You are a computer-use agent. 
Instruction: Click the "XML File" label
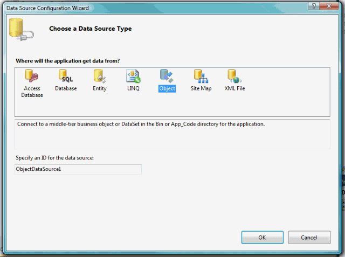pos(234,88)
